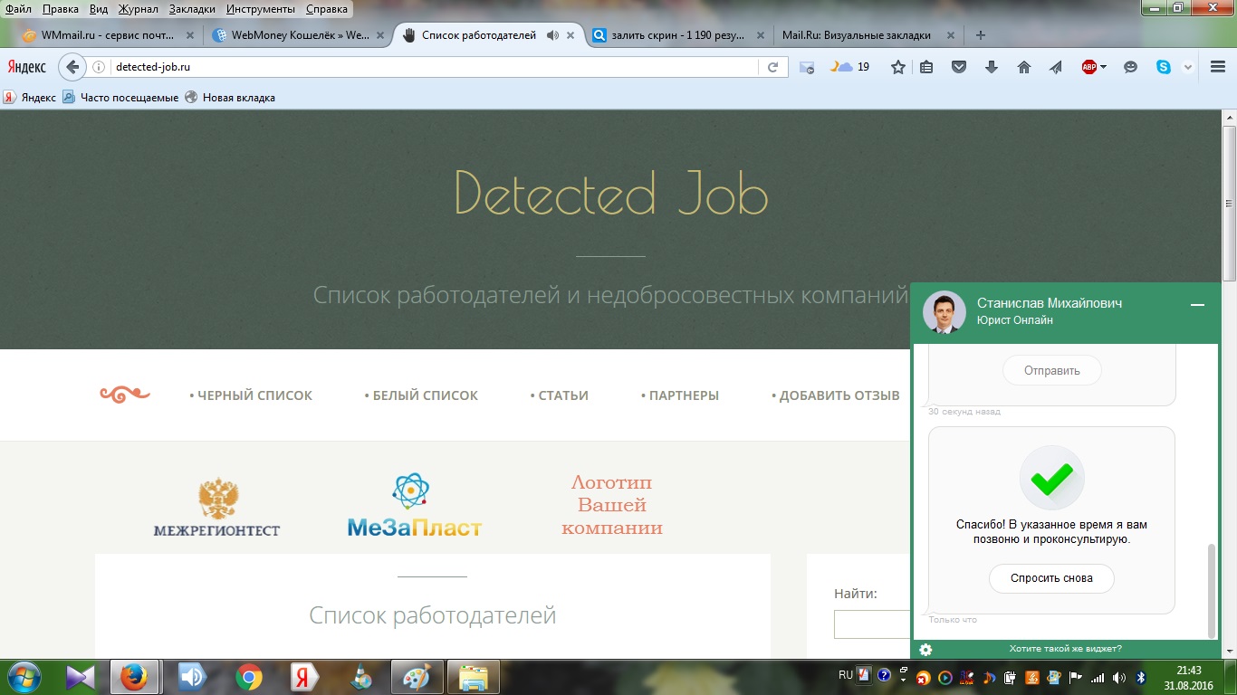Open the system volume tray icon

coord(1120,678)
